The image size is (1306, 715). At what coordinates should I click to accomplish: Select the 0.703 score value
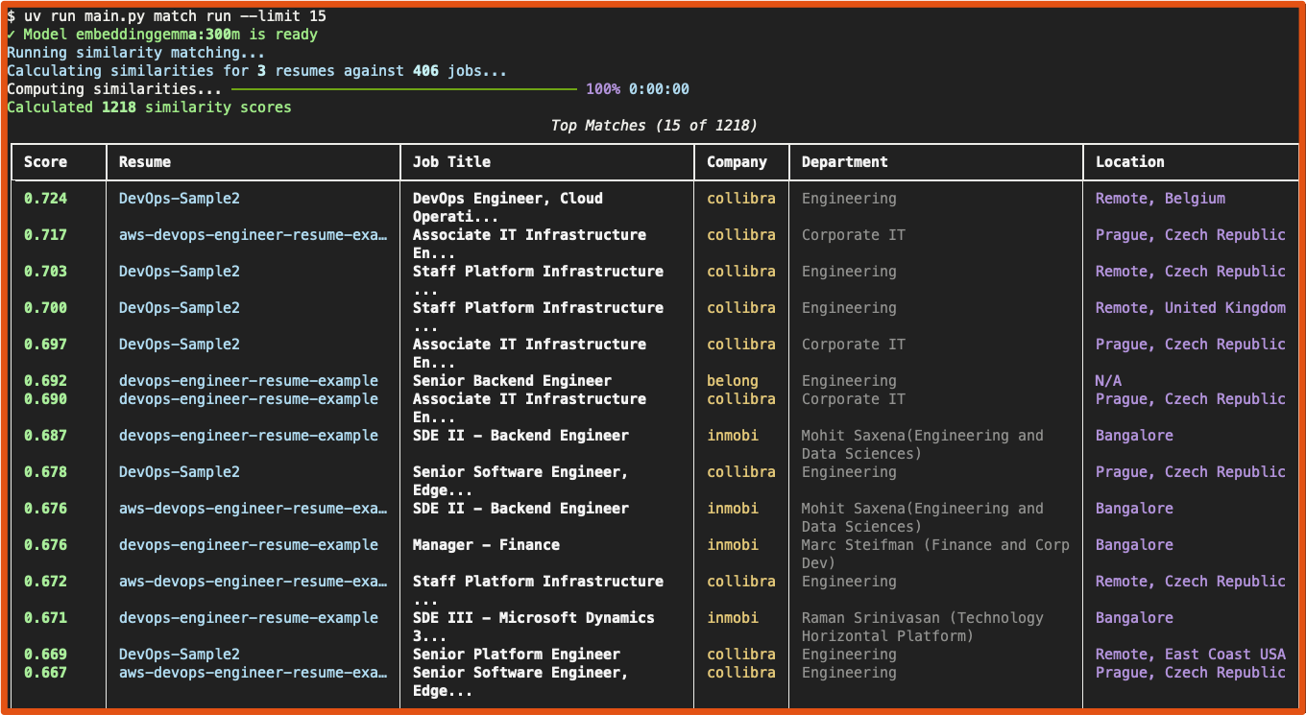pyautogui.click(x=45, y=272)
